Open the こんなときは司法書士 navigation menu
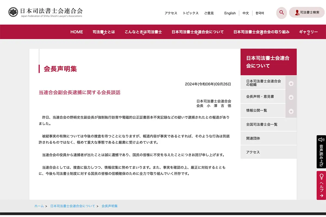The image size is (326, 217). coord(143,32)
